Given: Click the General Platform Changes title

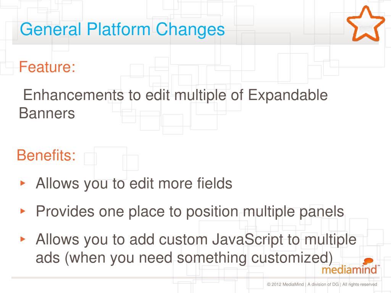Looking at the screenshot, I should point(122,30).
